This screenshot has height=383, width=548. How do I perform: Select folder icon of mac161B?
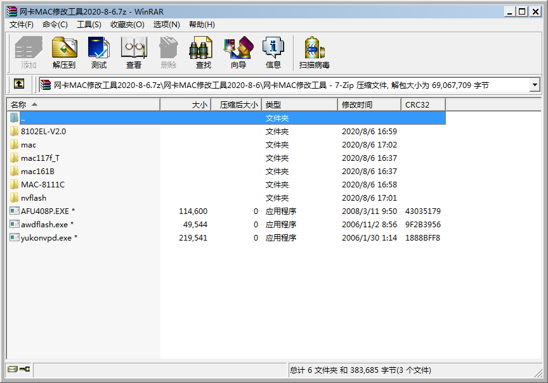coord(14,171)
